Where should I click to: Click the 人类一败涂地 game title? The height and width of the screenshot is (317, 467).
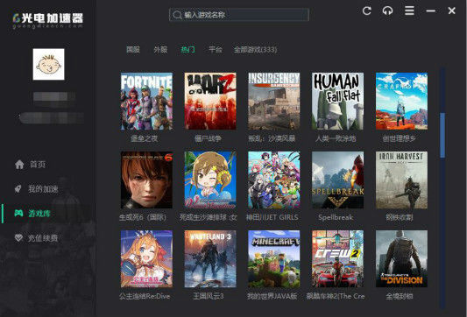click(x=336, y=138)
